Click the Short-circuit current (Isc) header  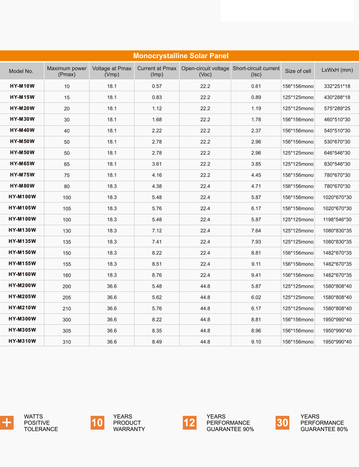(x=256, y=71)
